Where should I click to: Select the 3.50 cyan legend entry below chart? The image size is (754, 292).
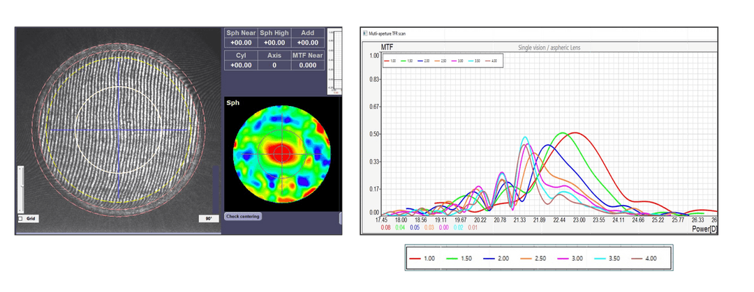click(608, 258)
